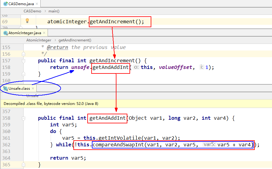Close the Unsafe.class tab
Viewport: 272px width, 169px height.
[33, 88]
